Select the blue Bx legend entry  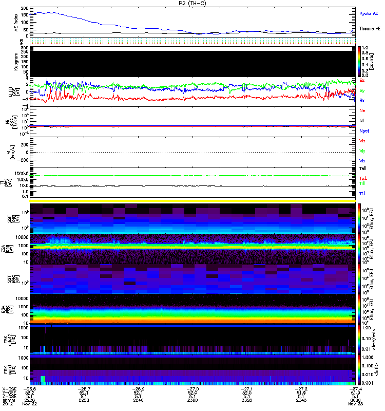click(362, 101)
